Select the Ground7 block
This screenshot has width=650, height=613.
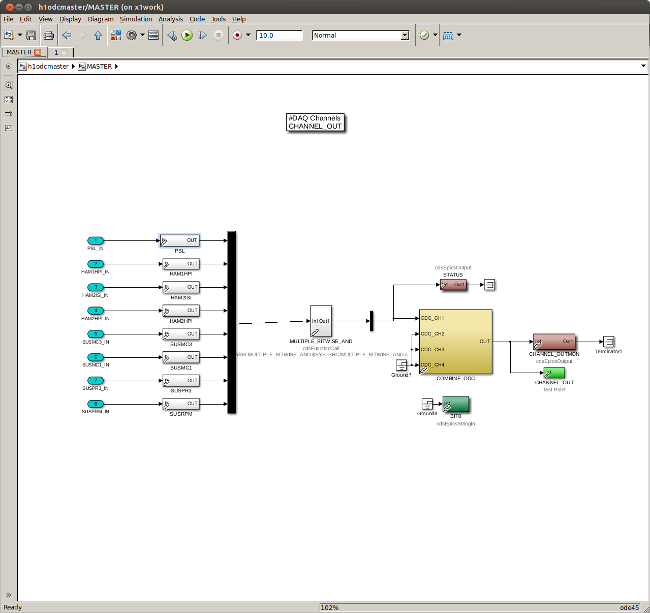401,365
